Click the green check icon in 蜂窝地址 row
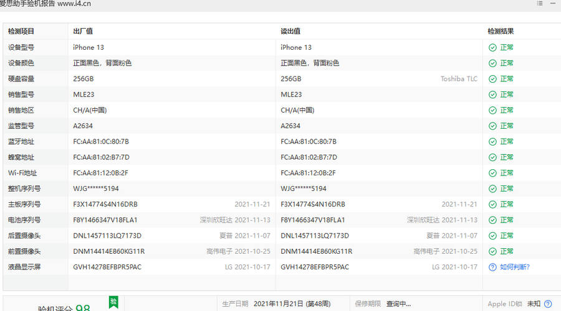 [492, 157]
